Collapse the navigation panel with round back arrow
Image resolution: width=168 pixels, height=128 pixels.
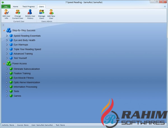[3, 25]
